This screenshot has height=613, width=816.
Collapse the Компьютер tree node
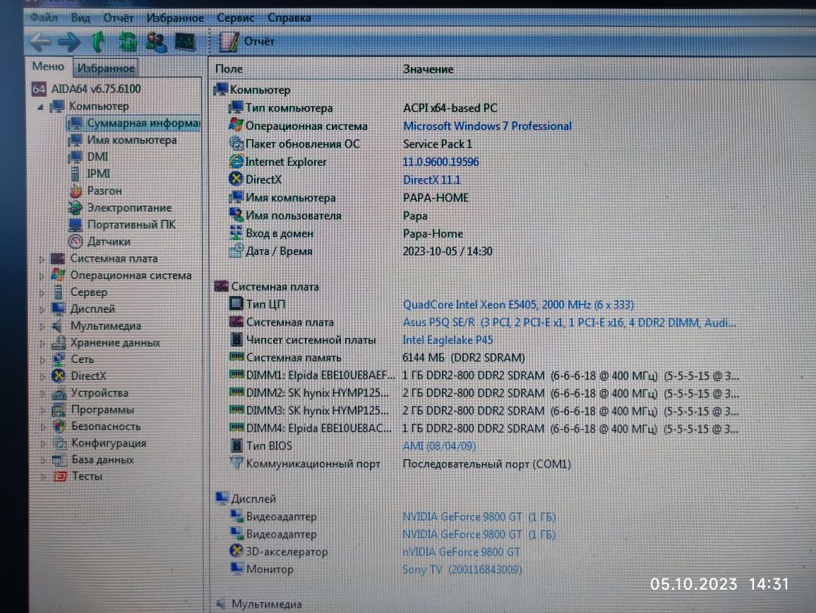point(41,107)
